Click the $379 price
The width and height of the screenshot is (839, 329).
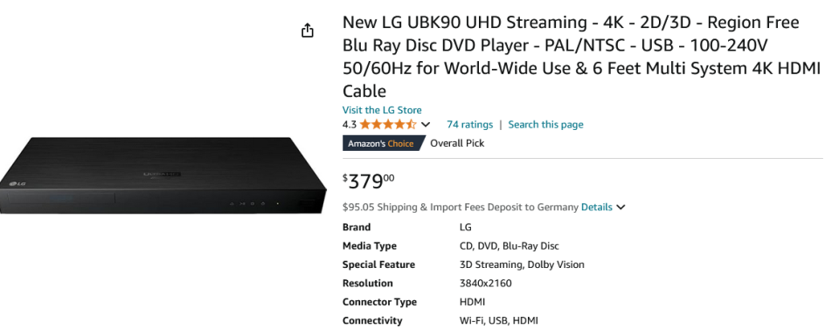click(x=368, y=182)
